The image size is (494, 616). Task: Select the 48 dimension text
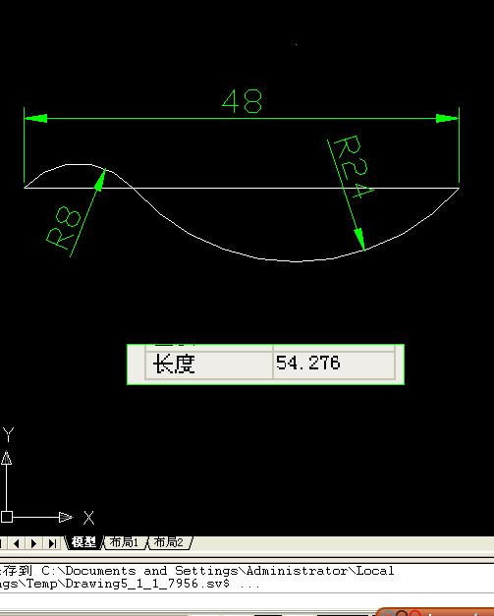tap(243, 102)
